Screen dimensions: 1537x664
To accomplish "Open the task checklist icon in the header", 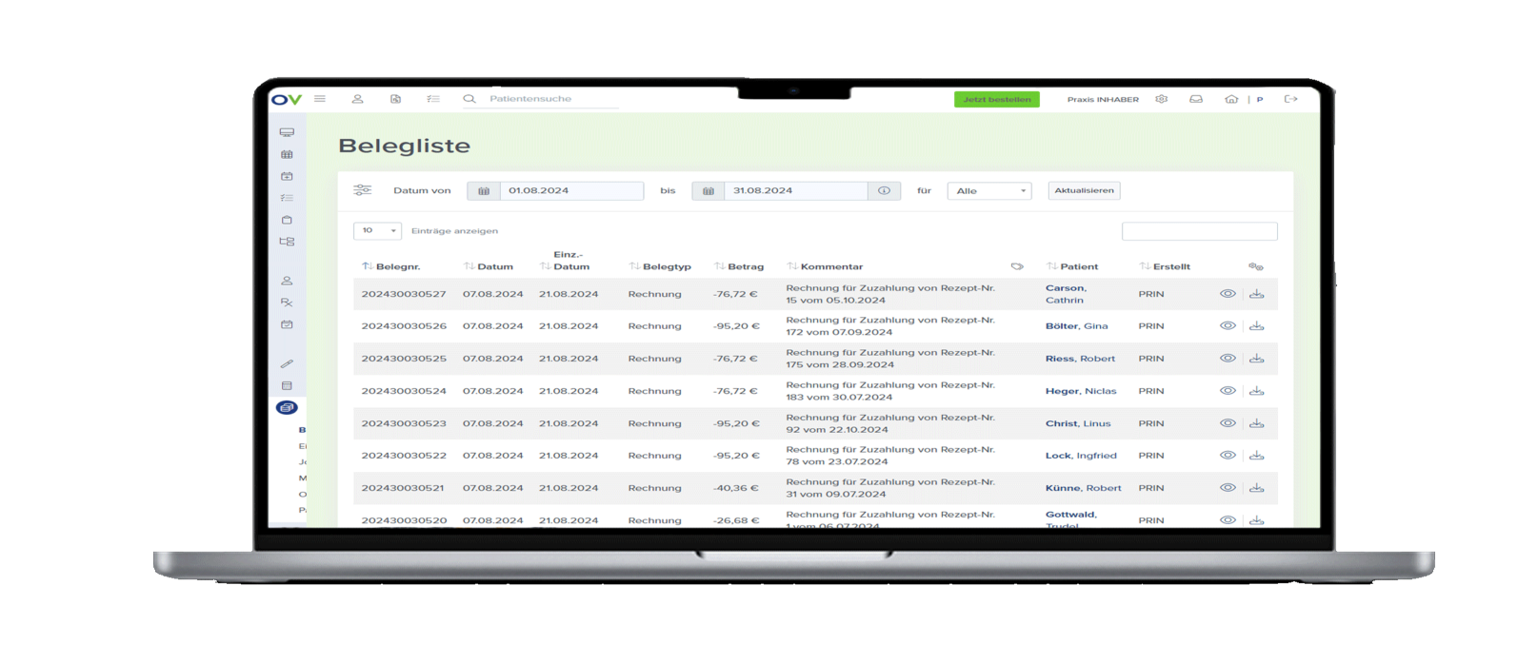I will 433,99.
